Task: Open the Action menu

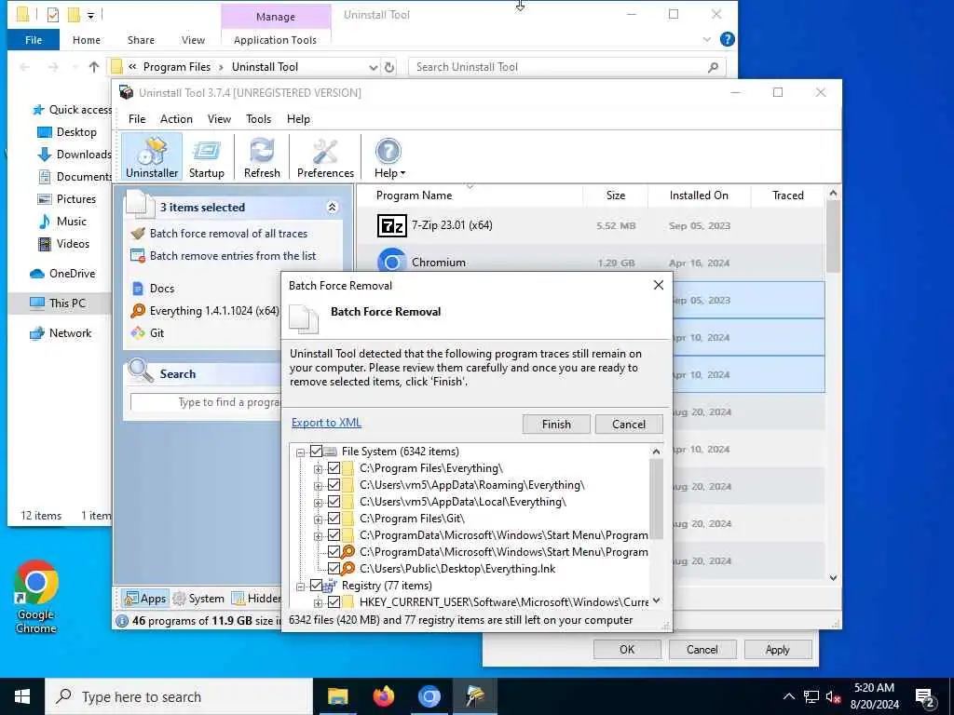Action: coord(176,119)
